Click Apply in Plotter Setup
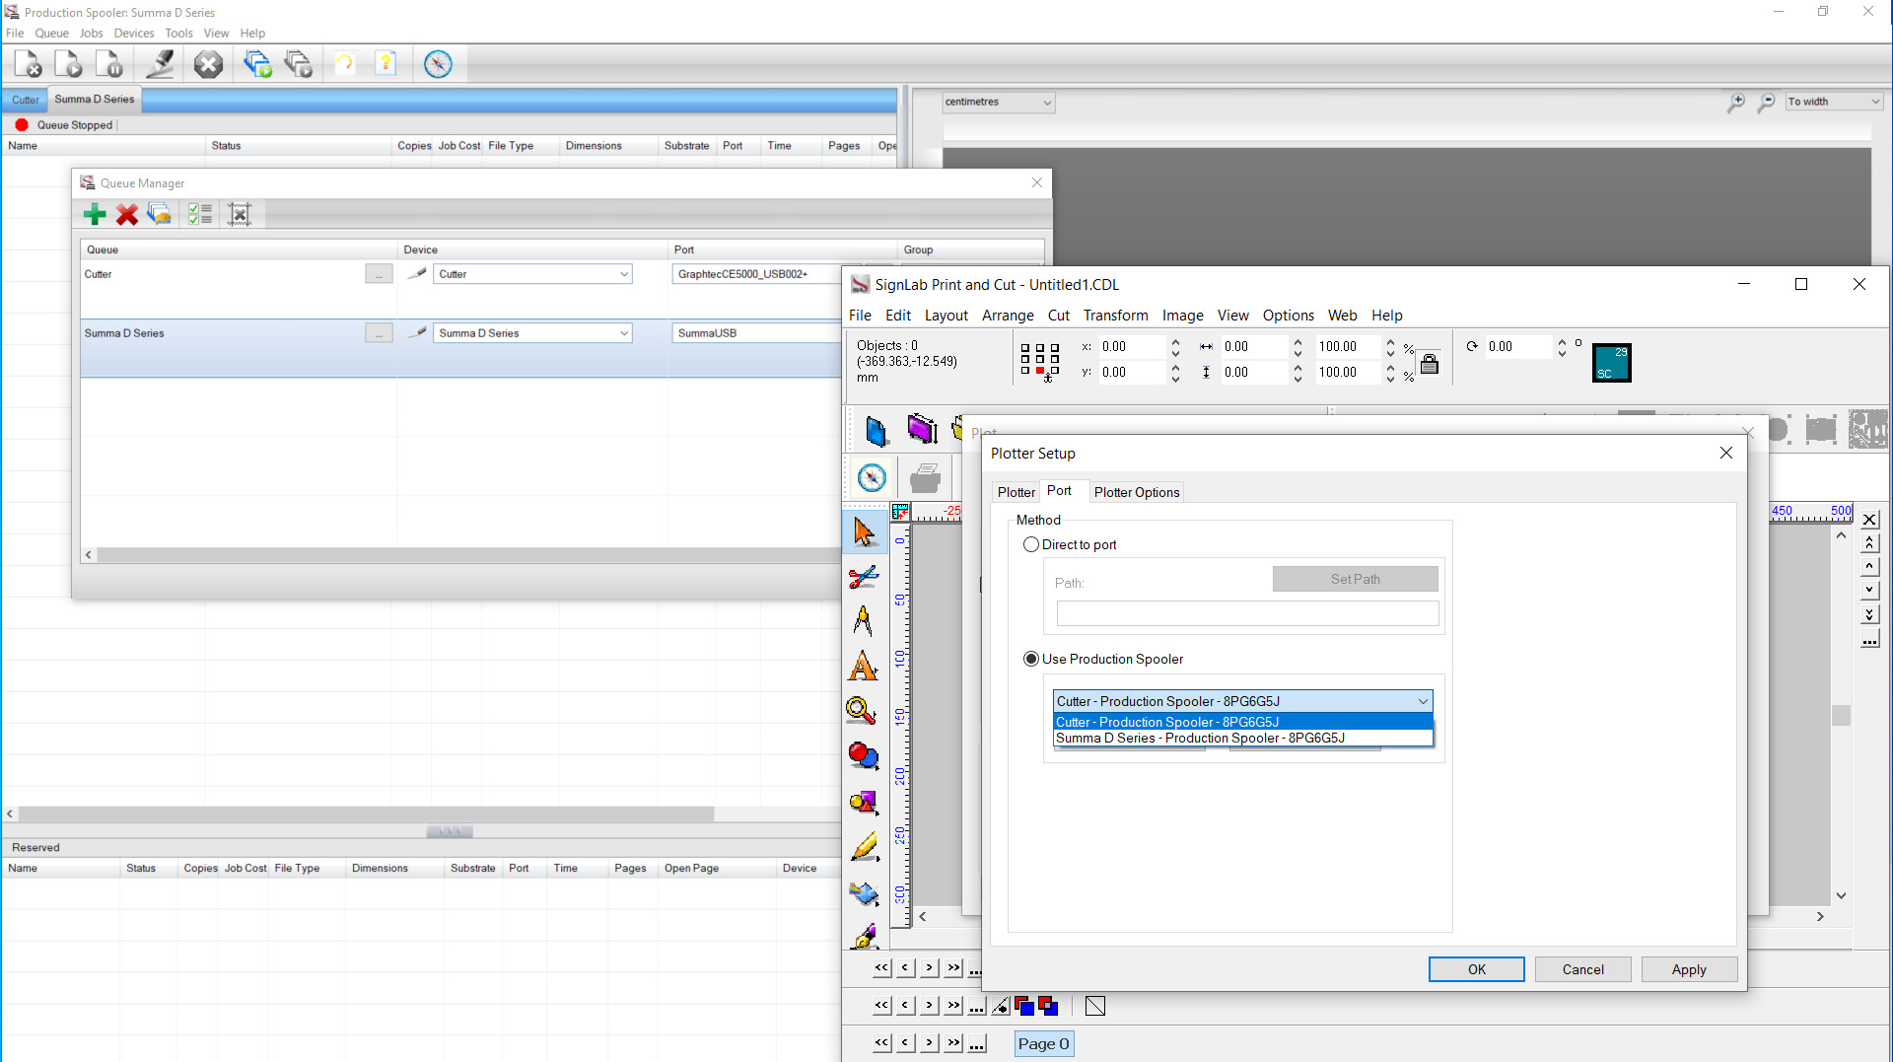The image size is (1893, 1062). [x=1689, y=969]
